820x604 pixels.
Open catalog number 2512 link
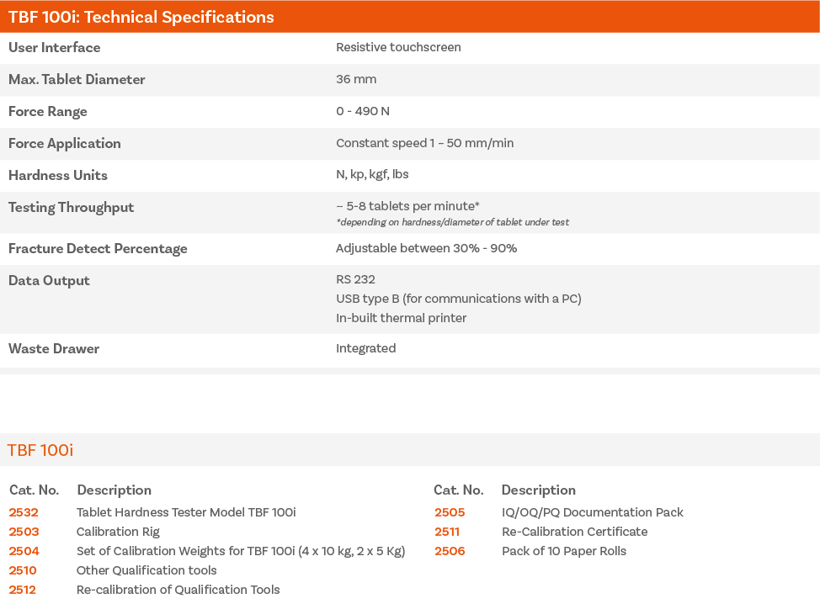(x=23, y=590)
